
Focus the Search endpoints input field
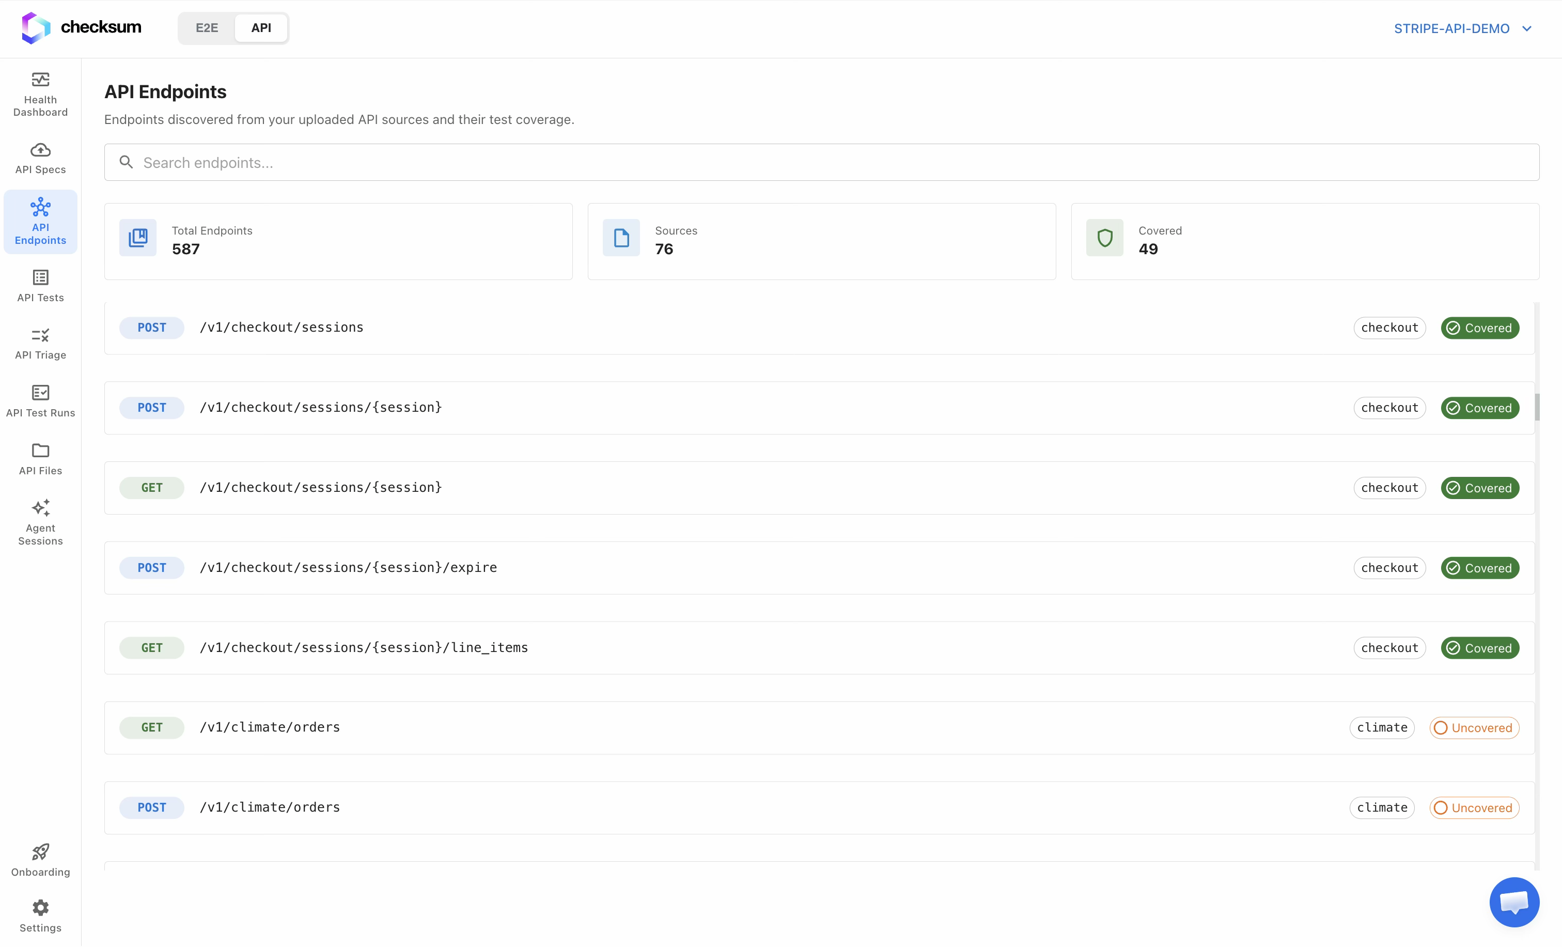pyautogui.click(x=822, y=162)
